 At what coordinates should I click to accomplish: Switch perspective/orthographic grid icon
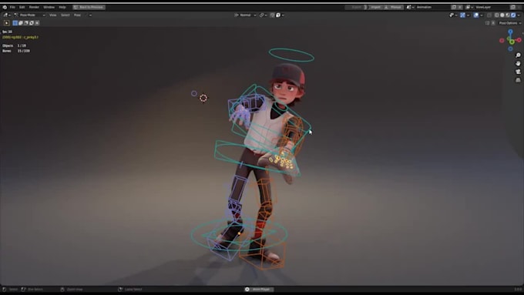pos(518,80)
